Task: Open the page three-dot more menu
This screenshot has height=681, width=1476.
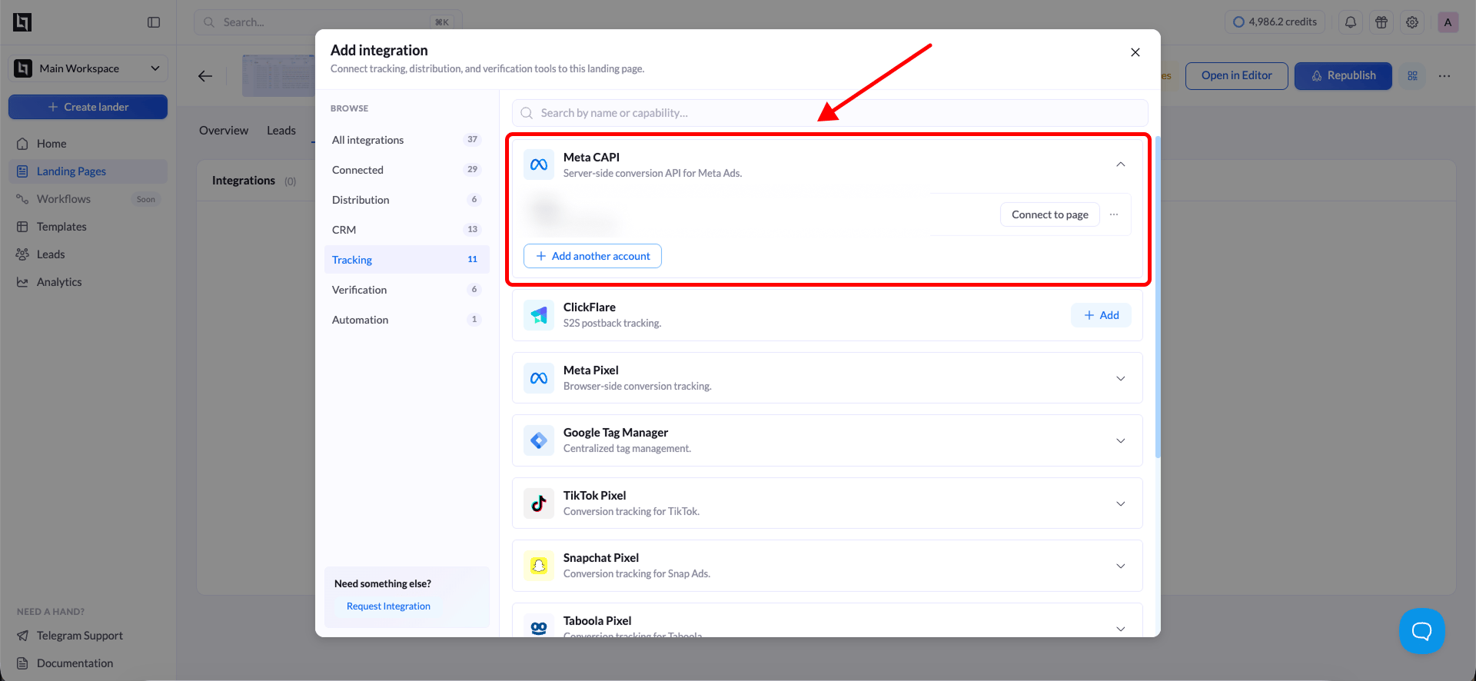Action: [x=1444, y=75]
